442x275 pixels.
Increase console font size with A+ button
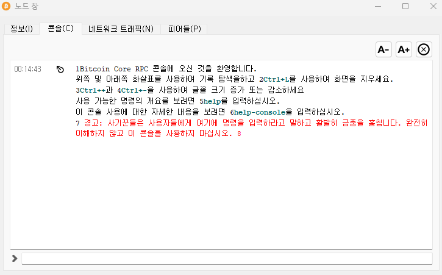tap(404, 49)
